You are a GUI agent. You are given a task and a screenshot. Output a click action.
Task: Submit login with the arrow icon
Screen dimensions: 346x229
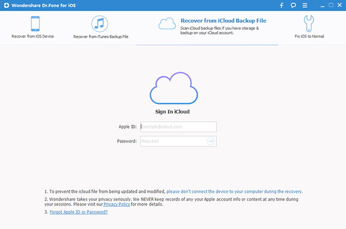(x=211, y=141)
